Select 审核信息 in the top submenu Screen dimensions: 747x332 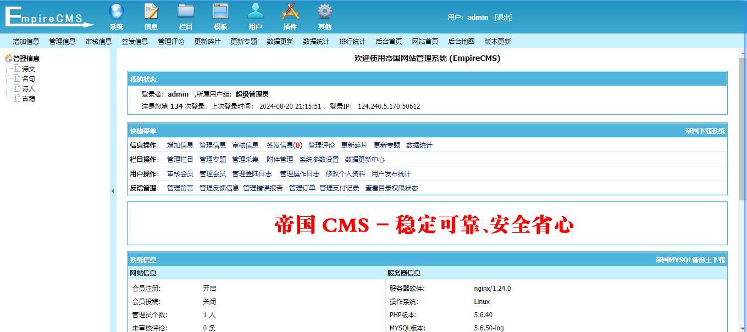(x=99, y=41)
